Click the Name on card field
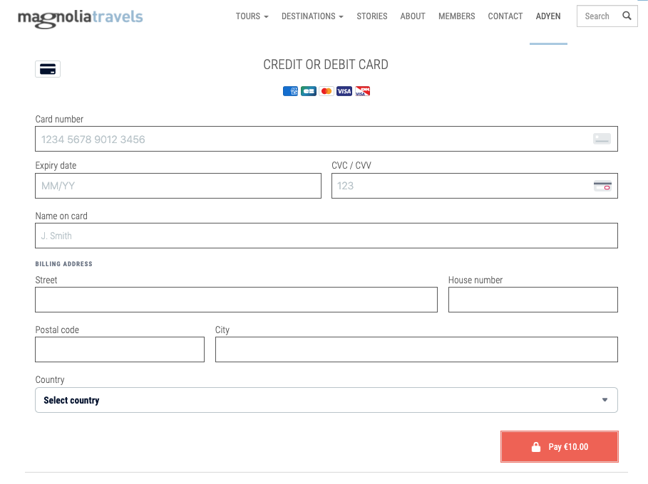Screen dimensions: 648x484 tap(326, 236)
